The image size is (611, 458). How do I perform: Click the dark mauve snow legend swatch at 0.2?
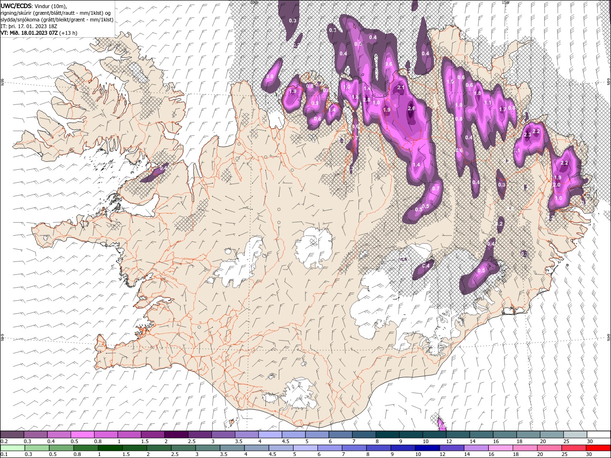tap(12, 435)
